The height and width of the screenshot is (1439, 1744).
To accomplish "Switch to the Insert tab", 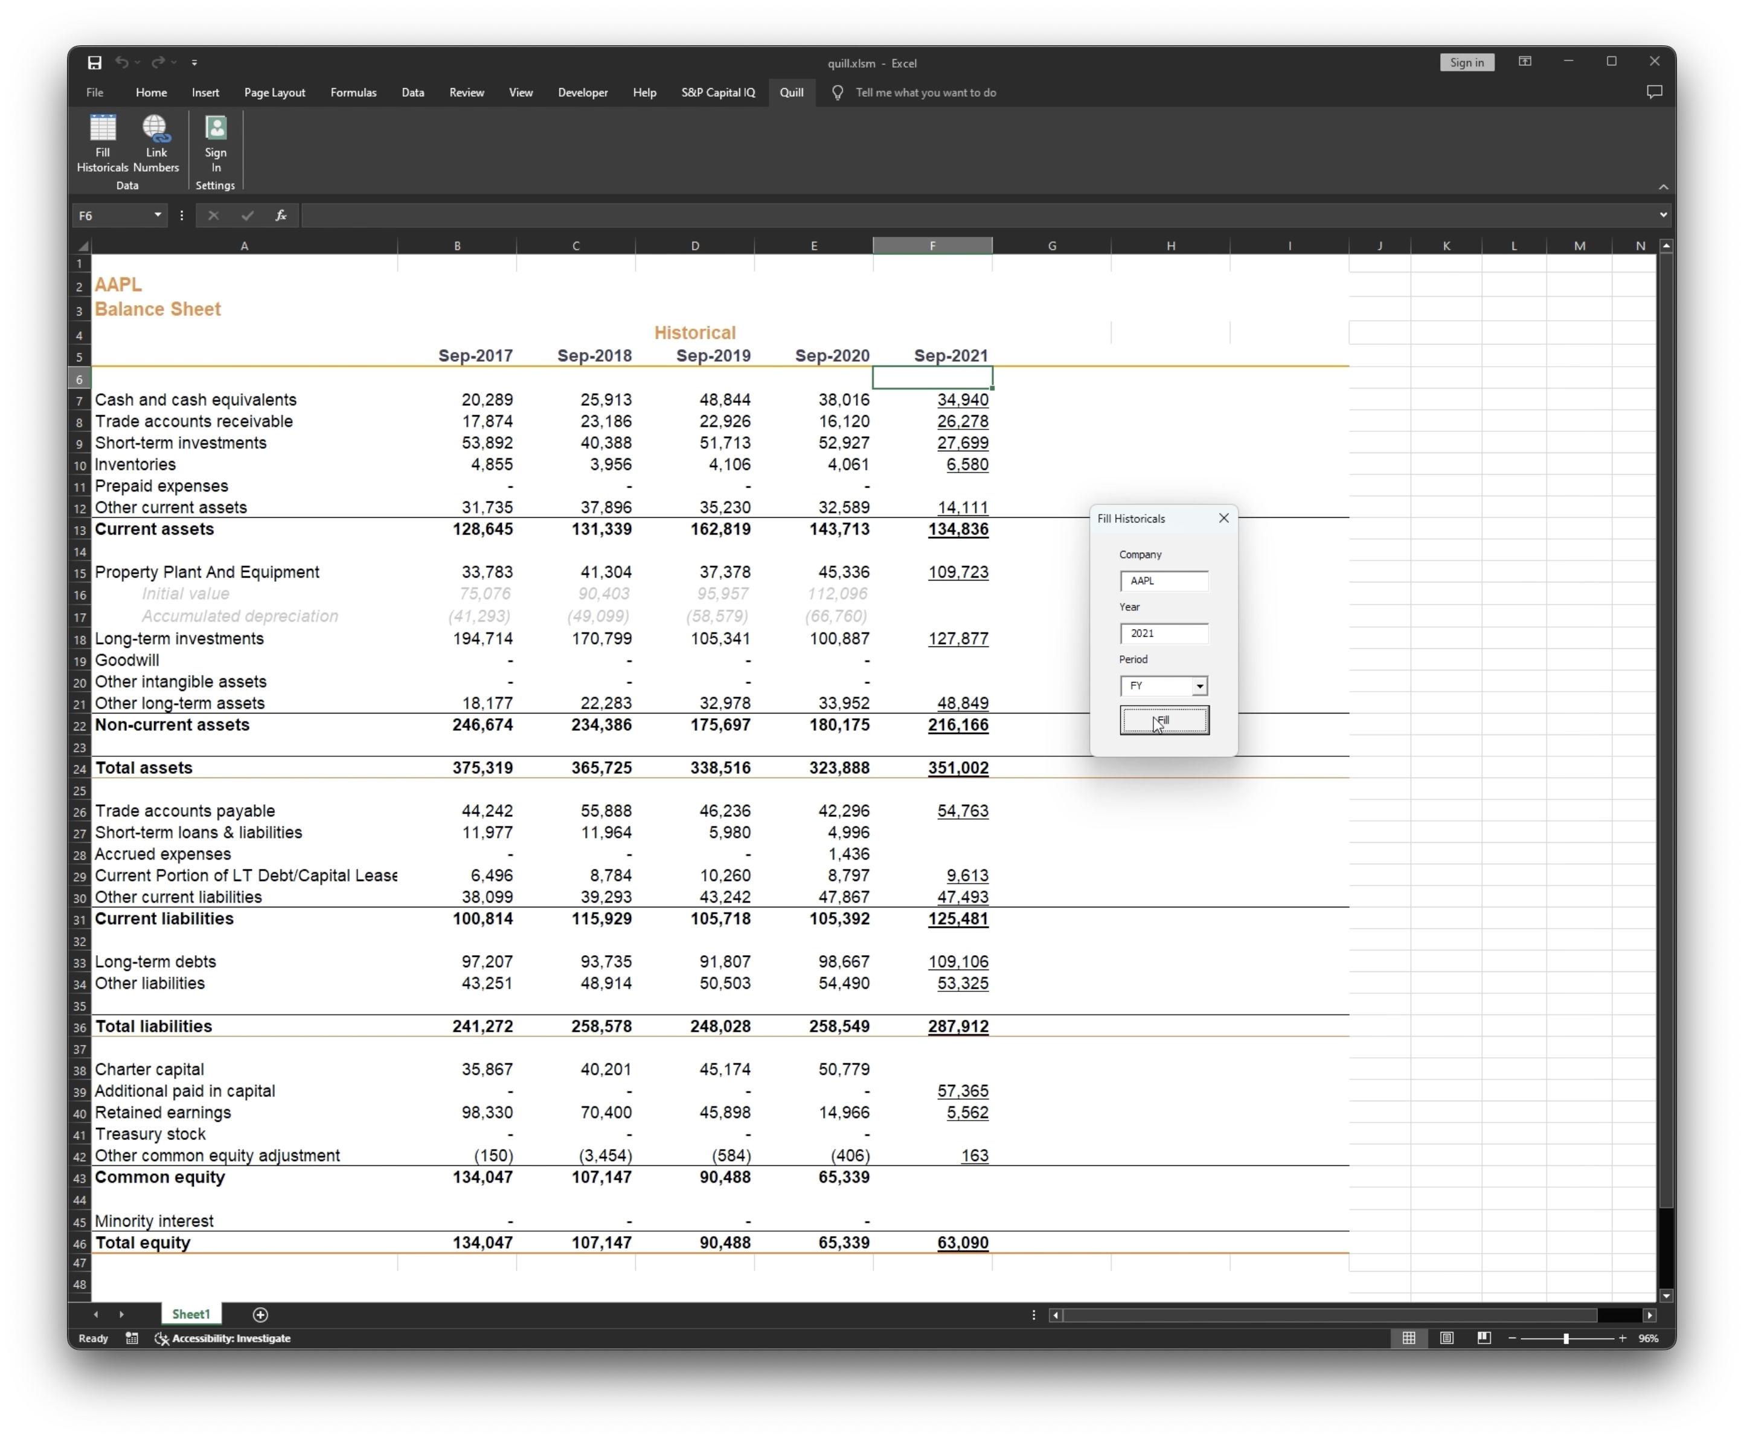I will pos(205,93).
